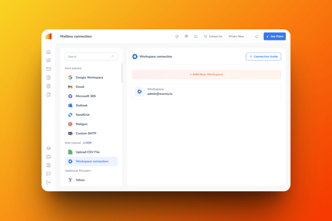Click the gift icon in top bar
Screen dimensions: 332x221
pyautogui.click(x=186, y=37)
